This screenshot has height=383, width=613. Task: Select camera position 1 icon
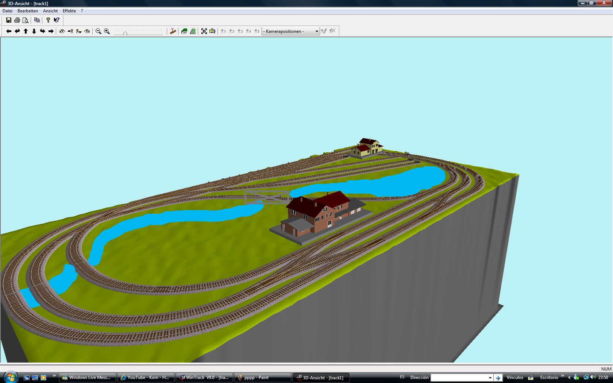point(223,31)
